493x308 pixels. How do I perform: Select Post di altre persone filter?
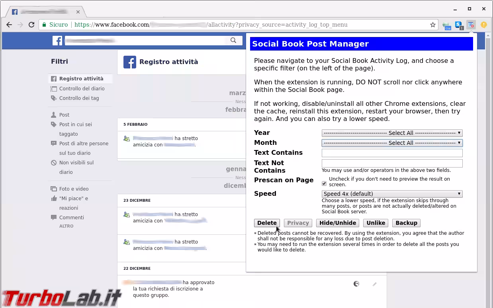(x=84, y=148)
